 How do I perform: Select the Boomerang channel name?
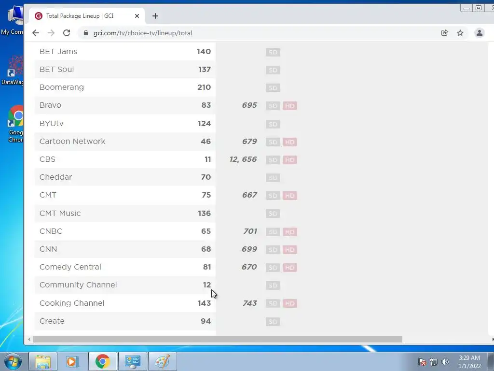point(62,87)
